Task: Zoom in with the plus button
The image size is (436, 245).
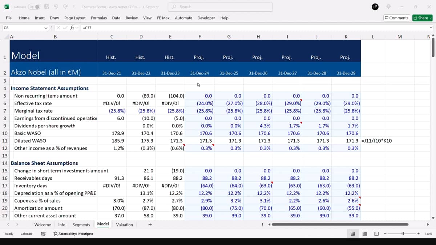Action: 419,234
